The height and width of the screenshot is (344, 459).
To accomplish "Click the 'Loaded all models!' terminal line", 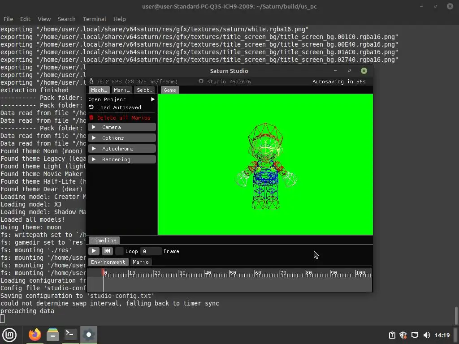I will coord(32,219).
